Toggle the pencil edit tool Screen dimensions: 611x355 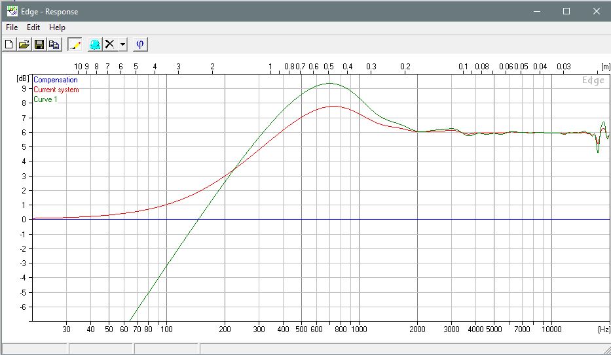click(75, 44)
